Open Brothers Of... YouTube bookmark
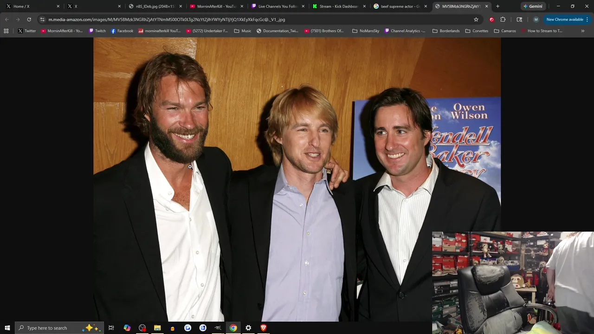Screen dimensions: 594x334 (324, 31)
